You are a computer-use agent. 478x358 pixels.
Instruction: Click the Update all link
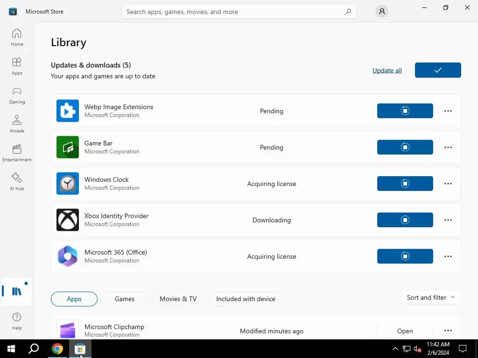coord(387,70)
